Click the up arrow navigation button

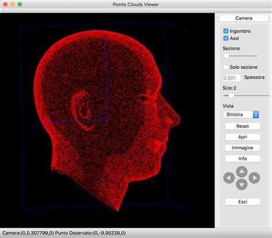click(x=242, y=171)
